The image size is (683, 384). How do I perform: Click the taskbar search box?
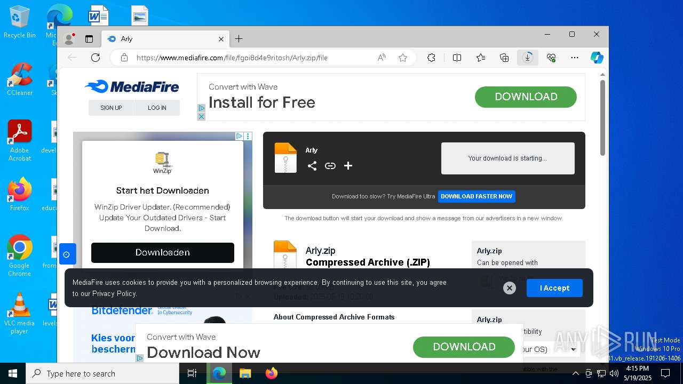coord(102,373)
